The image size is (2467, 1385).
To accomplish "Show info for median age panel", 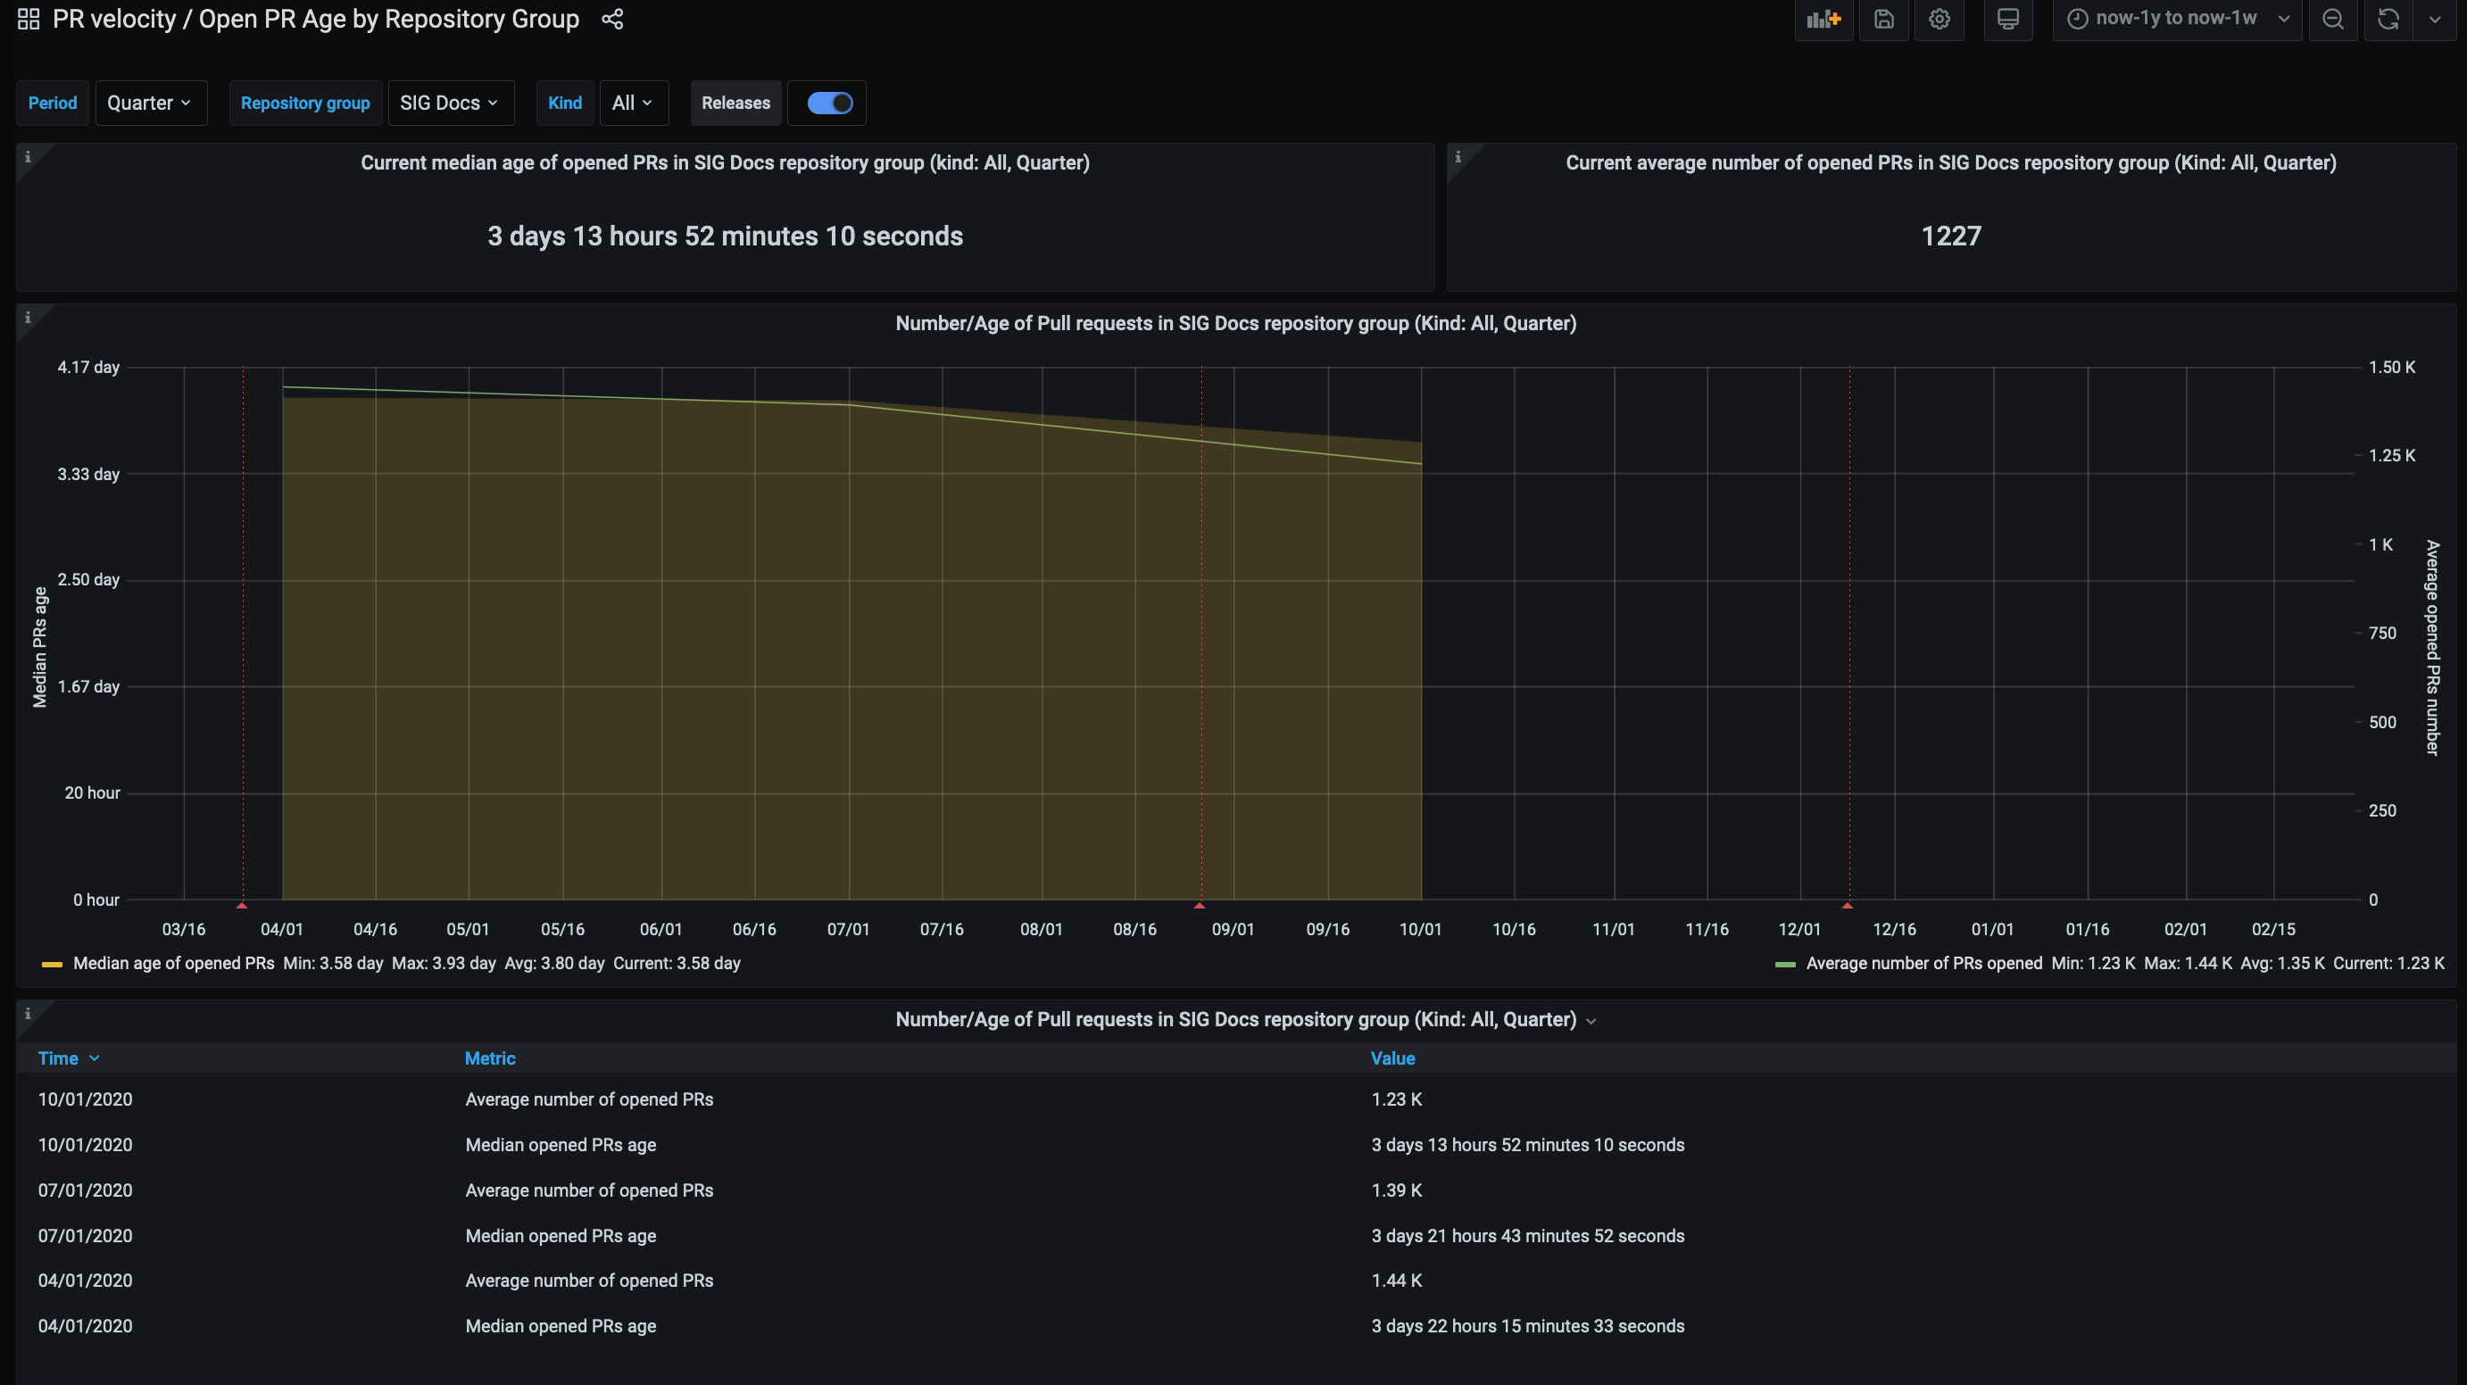I will (28, 157).
